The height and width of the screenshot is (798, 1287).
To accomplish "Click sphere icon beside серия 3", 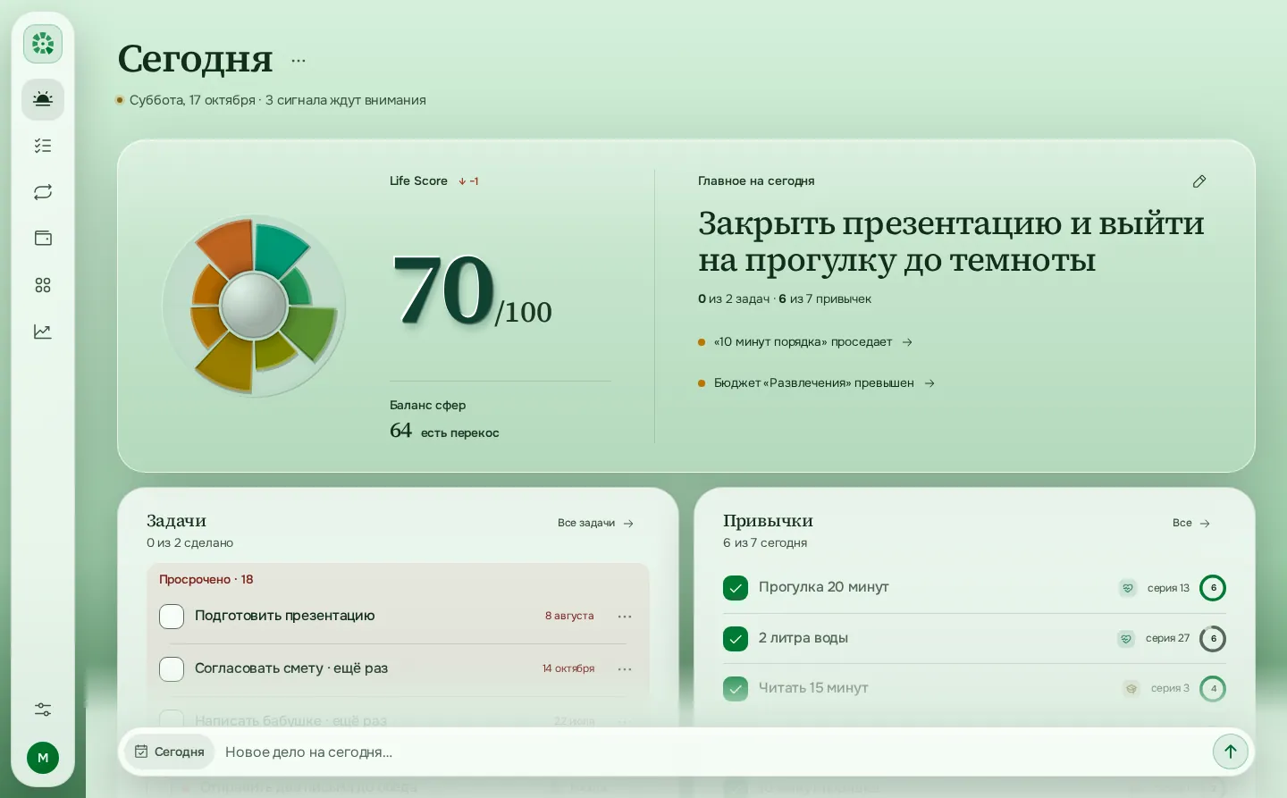I will tap(1131, 689).
